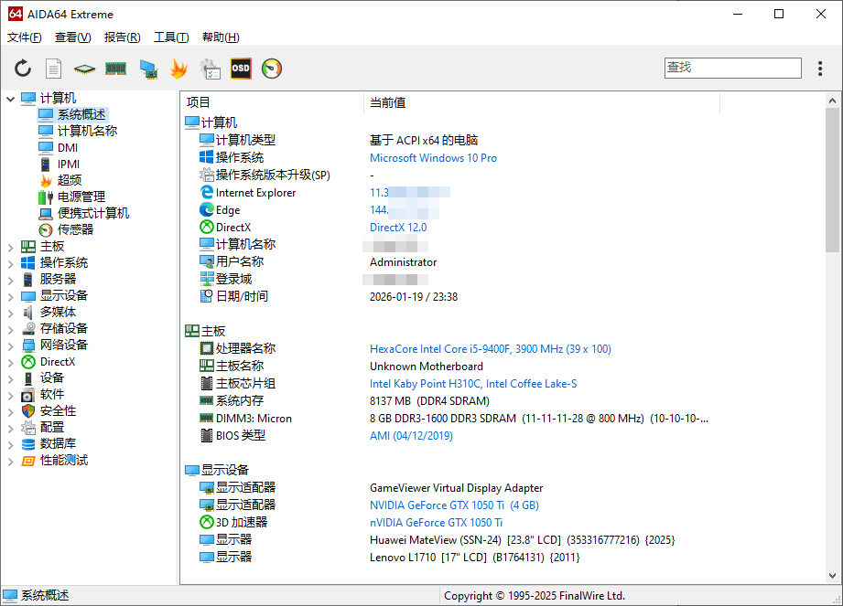Image resolution: width=843 pixels, height=606 pixels.
Task: Expand the 主板 tree node
Action: (x=11, y=247)
